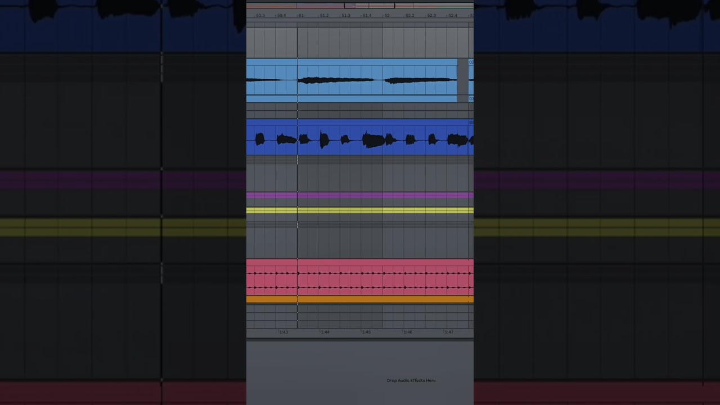Click beat marker 52.2 on the ruler
The height and width of the screenshot is (405, 720).
(x=409, y=16)
